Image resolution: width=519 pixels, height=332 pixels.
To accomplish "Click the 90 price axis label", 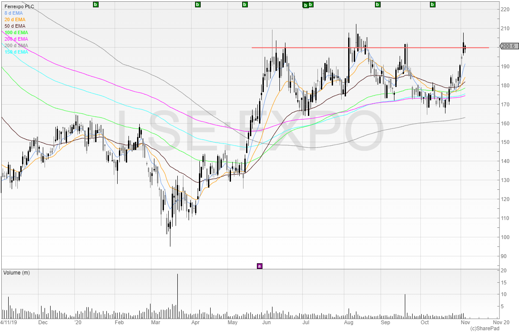I will 503,256.
